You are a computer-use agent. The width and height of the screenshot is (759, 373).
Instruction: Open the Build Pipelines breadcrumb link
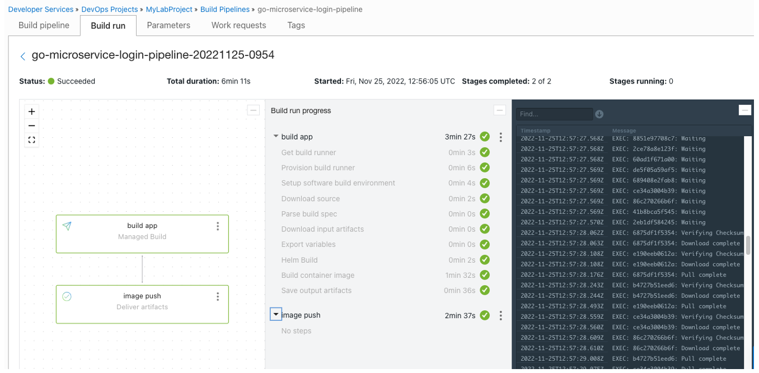[x=225, y=9]
